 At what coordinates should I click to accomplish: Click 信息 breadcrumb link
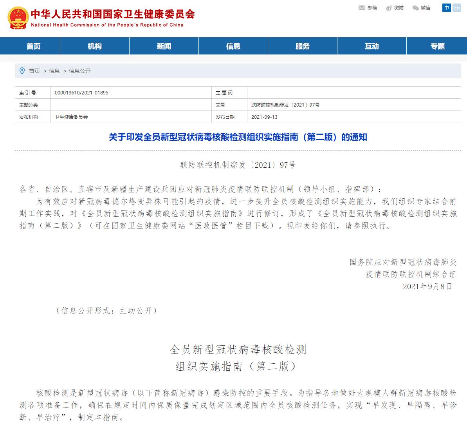pos(54,71)
